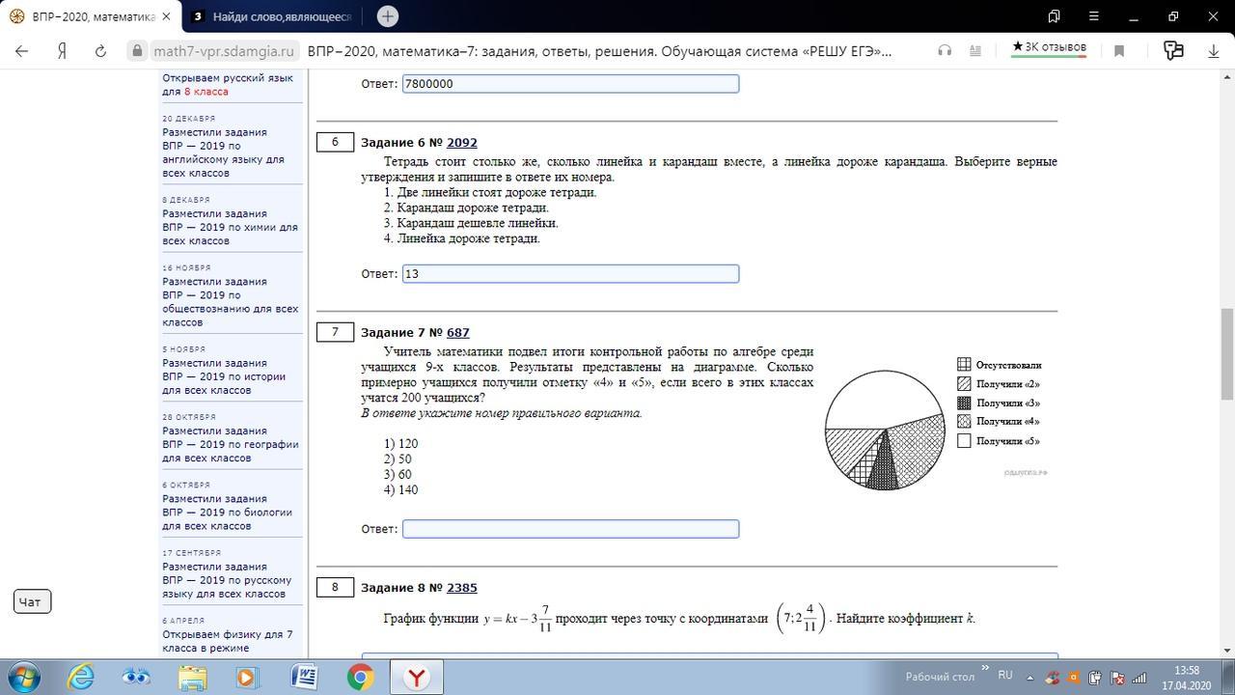
Task: Open the Windows Start menu
Action: (25, 677)
